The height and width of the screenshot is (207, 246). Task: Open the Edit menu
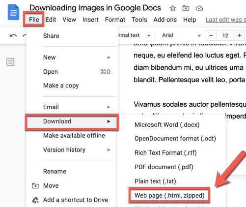[51, 20]
